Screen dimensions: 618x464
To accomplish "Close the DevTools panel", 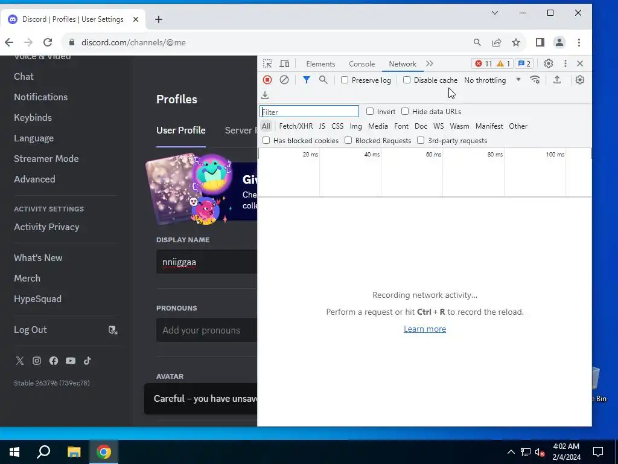I will (x=580, y=63).
